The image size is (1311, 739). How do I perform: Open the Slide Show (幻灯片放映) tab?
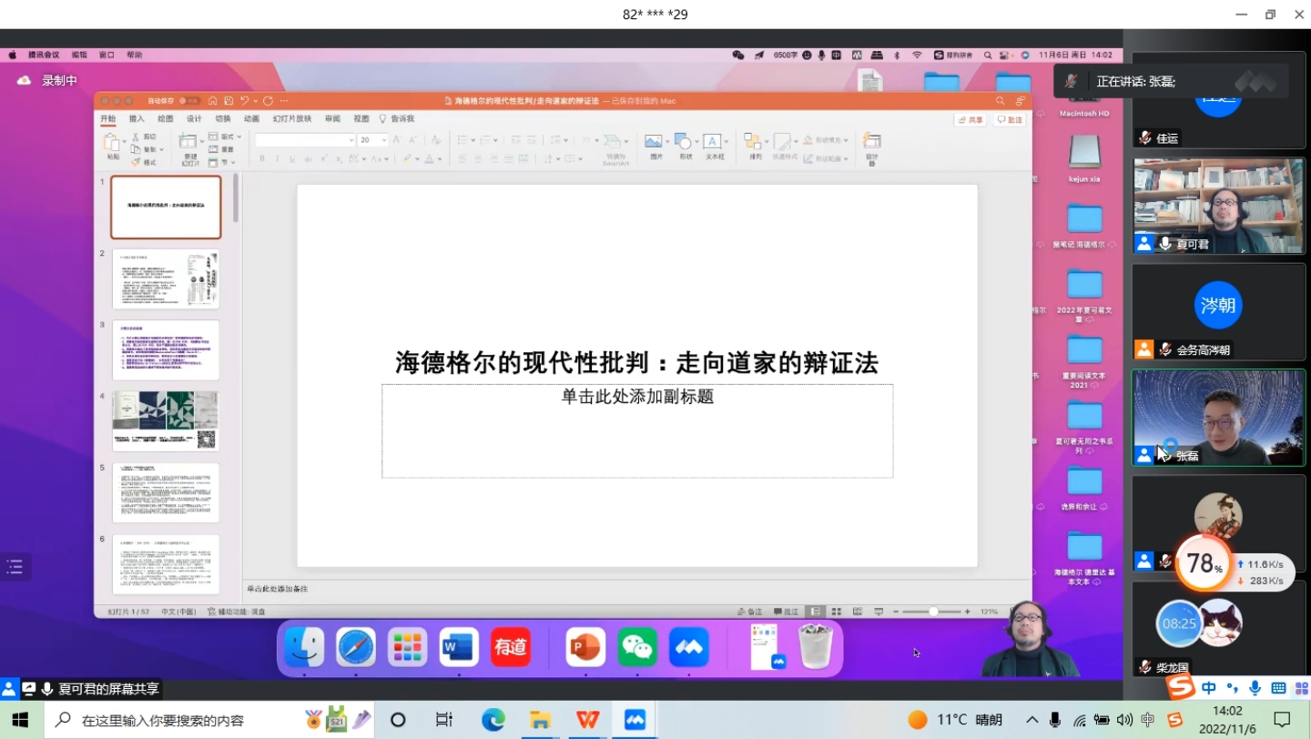click(x=292, y=118)
